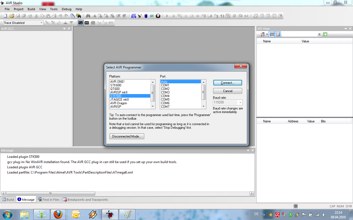Viewport: 353px width, 220px height.
Task: Click the Disconnected Mode... button
Action: 127,136
